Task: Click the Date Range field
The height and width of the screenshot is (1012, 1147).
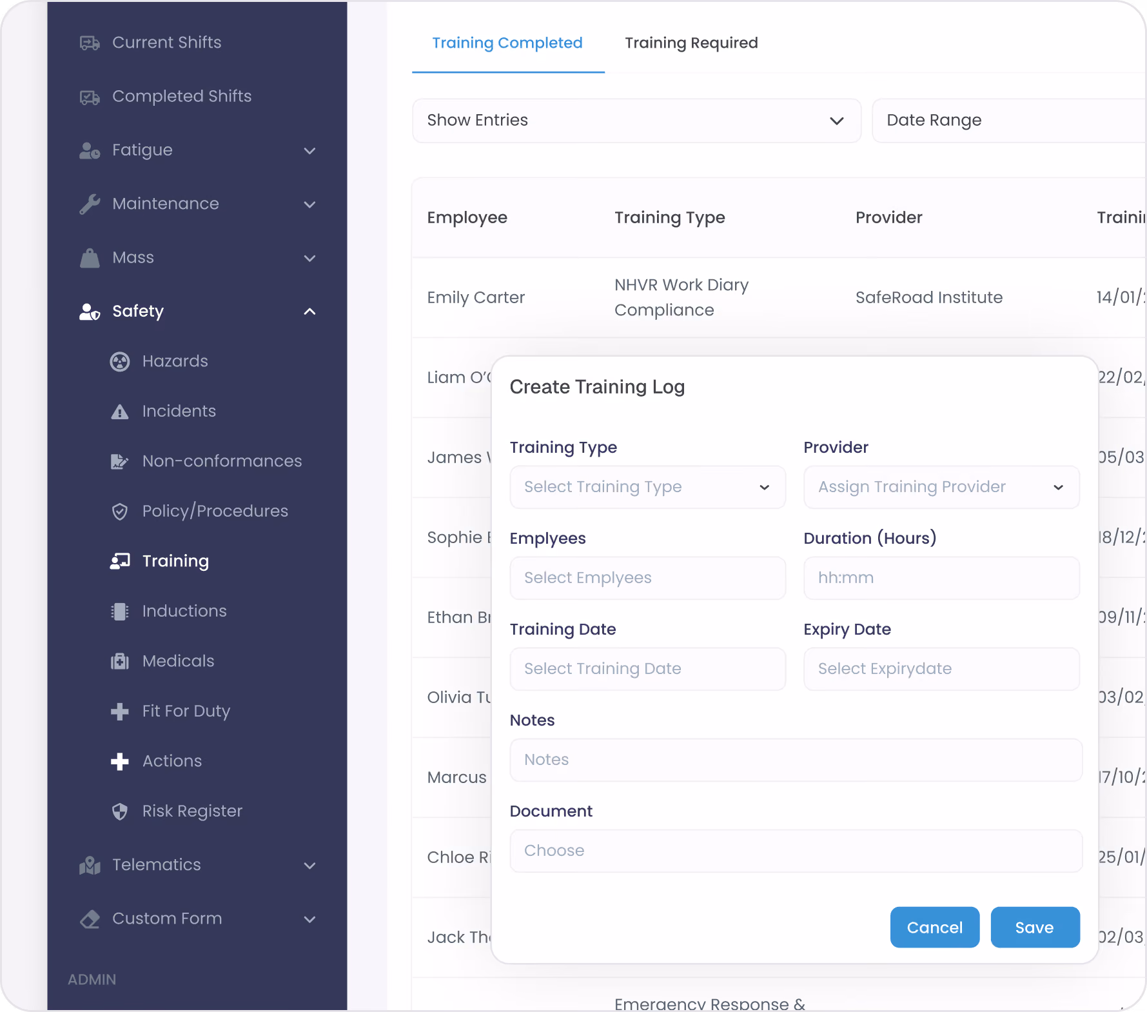Action: [x=1010, y=121]
